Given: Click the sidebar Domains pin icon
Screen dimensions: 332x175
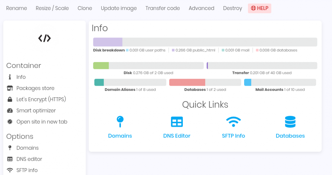Looking at the screenshot, I should tap(10, 148).
